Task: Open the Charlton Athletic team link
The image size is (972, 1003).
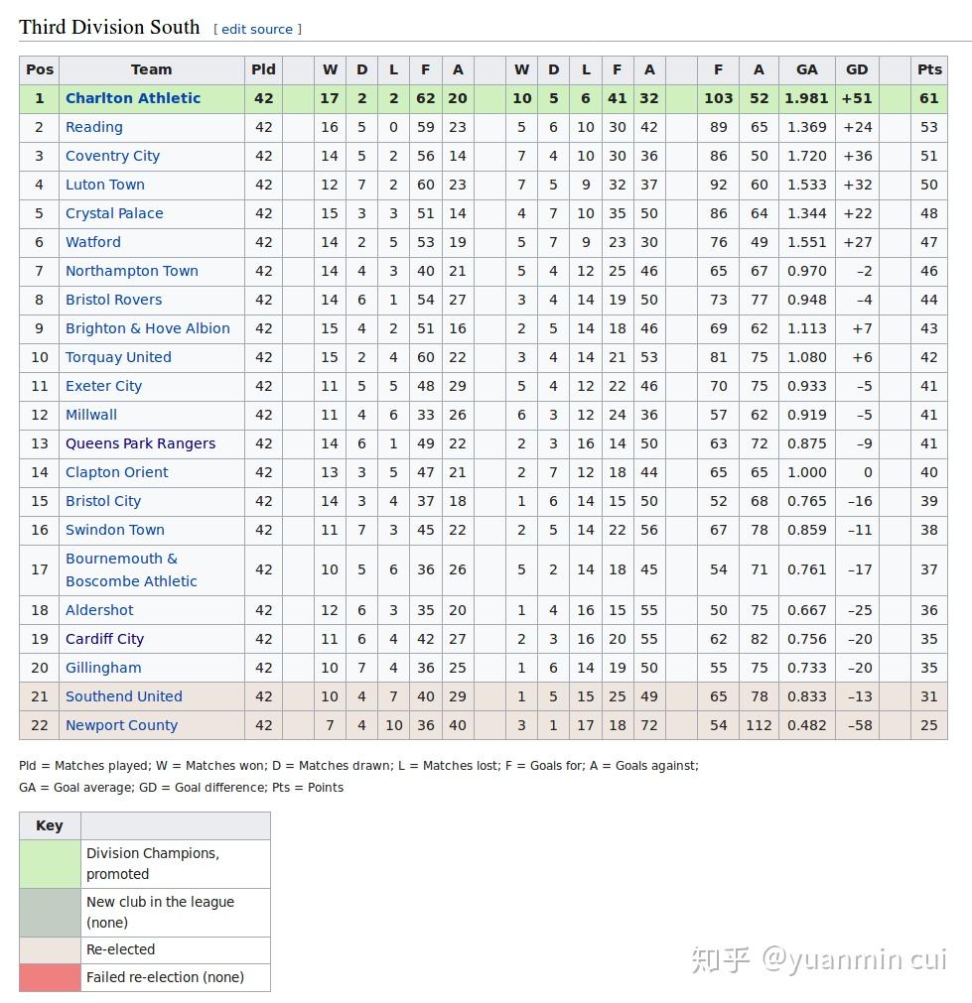Action: (x=133, y=98)
